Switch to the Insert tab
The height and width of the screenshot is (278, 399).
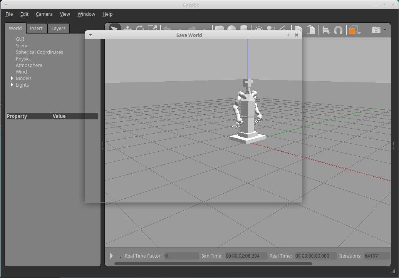coord(36,28)
